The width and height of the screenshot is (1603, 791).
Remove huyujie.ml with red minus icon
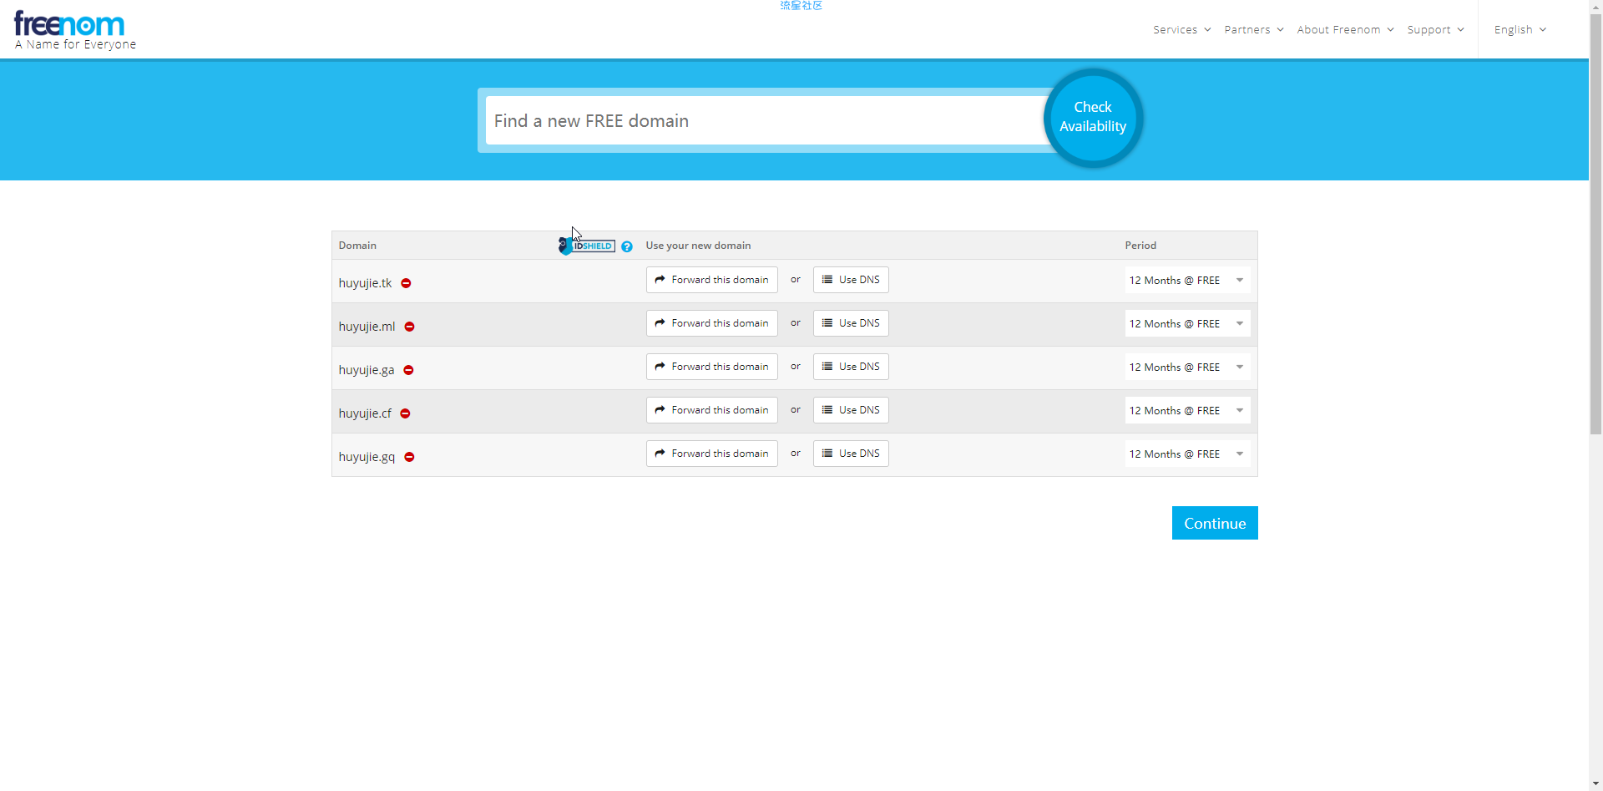tap(409, 327)
